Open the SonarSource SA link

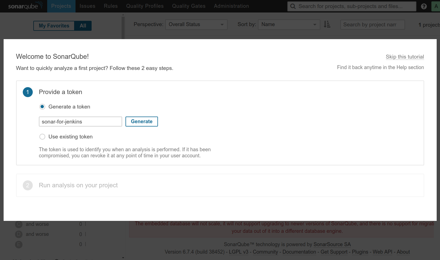tap(332, 244)
